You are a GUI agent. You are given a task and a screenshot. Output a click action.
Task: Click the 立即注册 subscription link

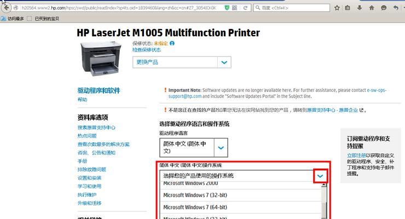pos(356,155)
